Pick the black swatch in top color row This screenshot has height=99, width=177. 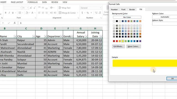pyautogui.click(x=117, y=21)
